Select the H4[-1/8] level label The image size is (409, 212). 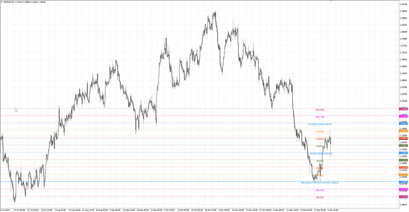(320, 190)
